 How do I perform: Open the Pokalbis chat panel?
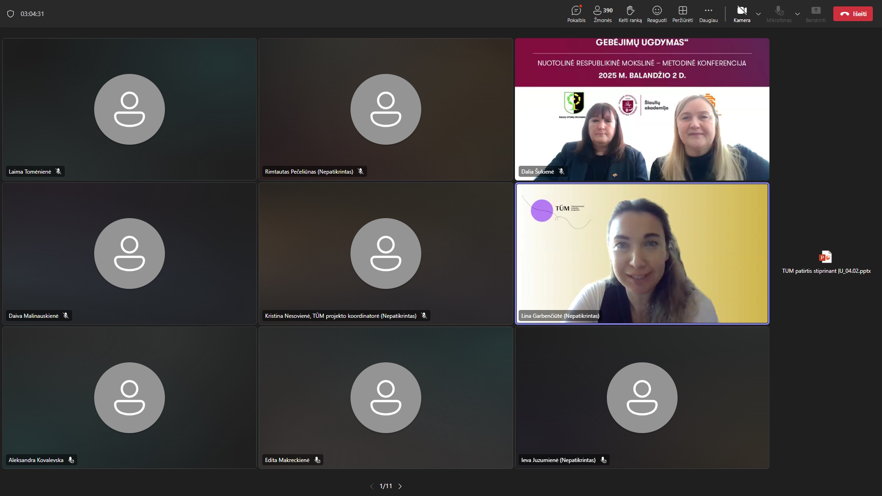tap(576, 14)
